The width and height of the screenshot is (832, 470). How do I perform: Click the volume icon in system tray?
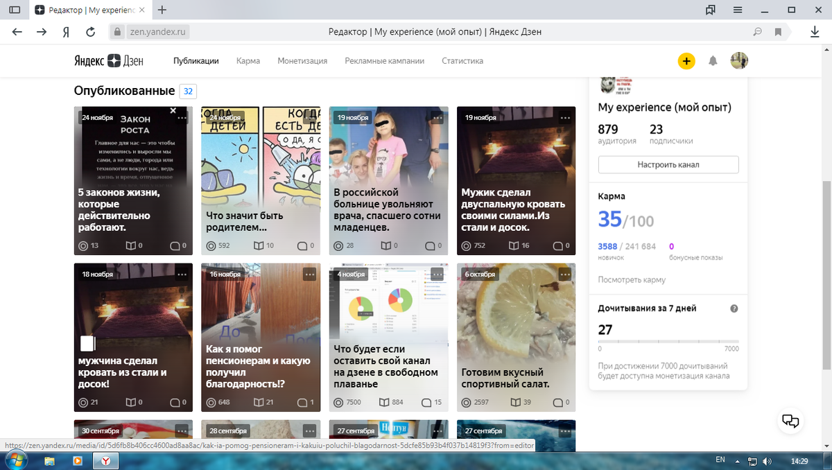click(x=767, y=461)
